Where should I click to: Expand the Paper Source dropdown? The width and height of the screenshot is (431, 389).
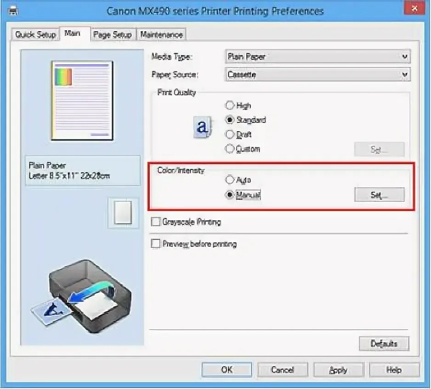[318, 74]
